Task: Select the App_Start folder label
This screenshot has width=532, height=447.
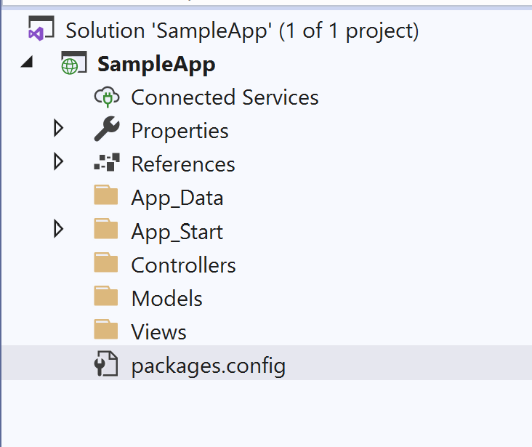Action: pyautogui.click(x=177, y=232)
